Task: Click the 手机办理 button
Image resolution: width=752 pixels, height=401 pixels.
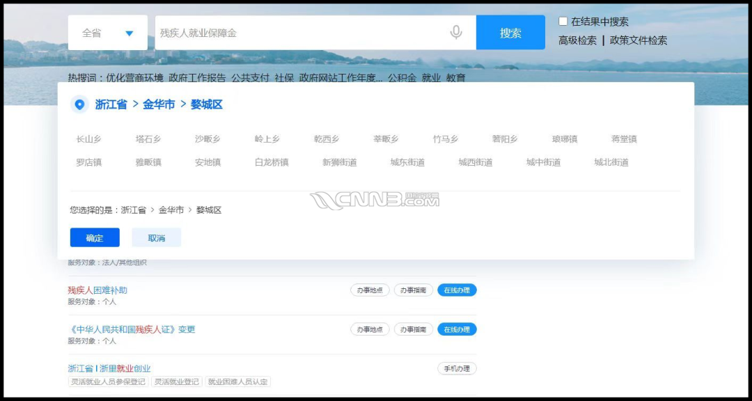Action: [457, 368]
